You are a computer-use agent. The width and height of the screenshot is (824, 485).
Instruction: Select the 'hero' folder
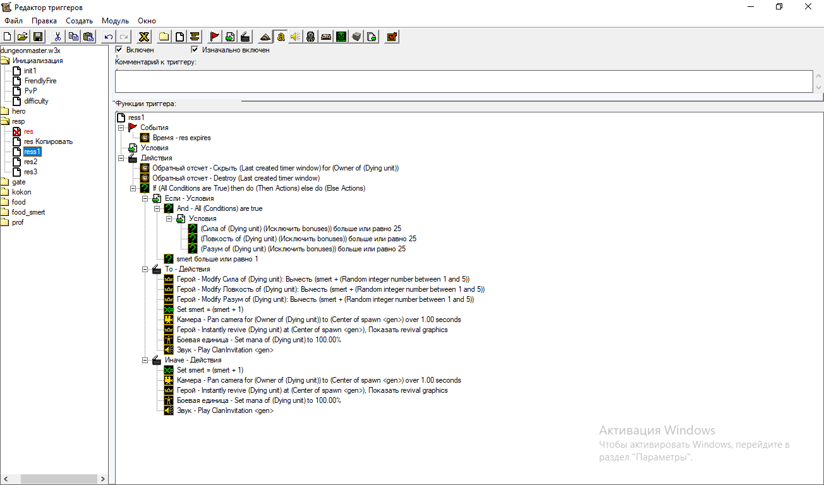(19, 111)
